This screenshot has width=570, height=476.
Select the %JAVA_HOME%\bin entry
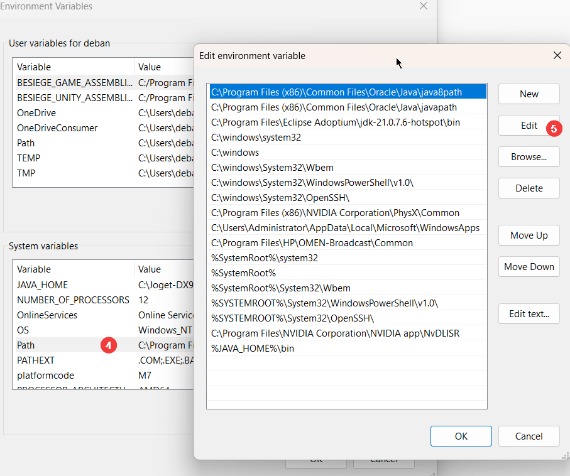(348, 349)
